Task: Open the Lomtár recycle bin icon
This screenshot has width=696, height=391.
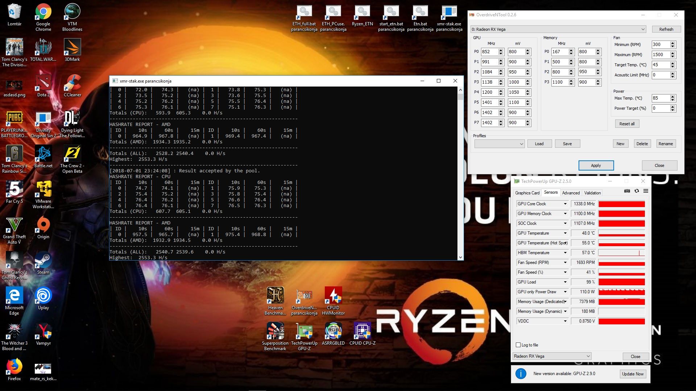Action: pyautogui.click(x=14, y=15)
